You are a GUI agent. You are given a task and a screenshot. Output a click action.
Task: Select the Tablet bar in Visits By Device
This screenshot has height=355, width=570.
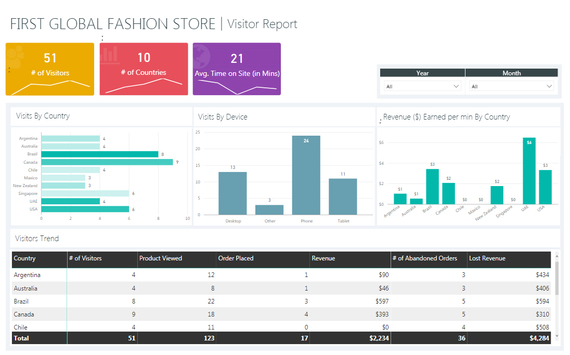coord(343,196)
